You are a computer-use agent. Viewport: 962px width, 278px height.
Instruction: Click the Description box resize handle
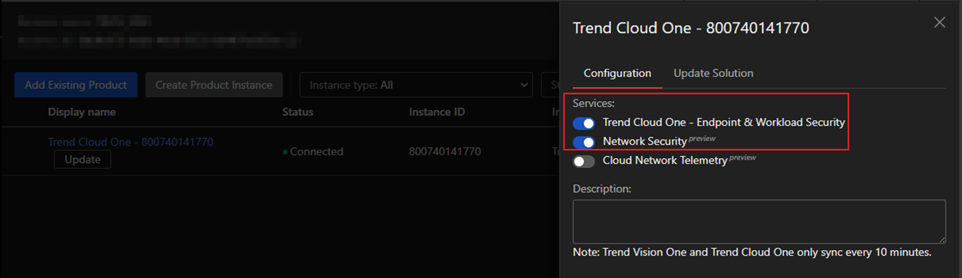coord(942,239)
